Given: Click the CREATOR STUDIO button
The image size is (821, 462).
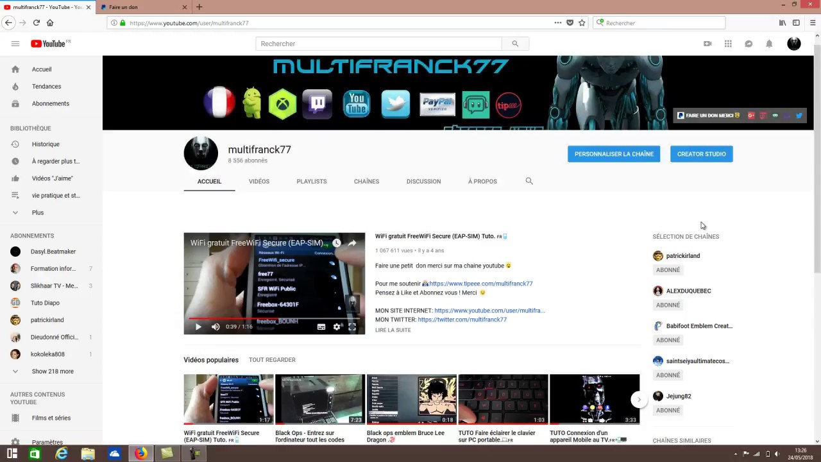Looking at the screenshot, I should point(702,154).
